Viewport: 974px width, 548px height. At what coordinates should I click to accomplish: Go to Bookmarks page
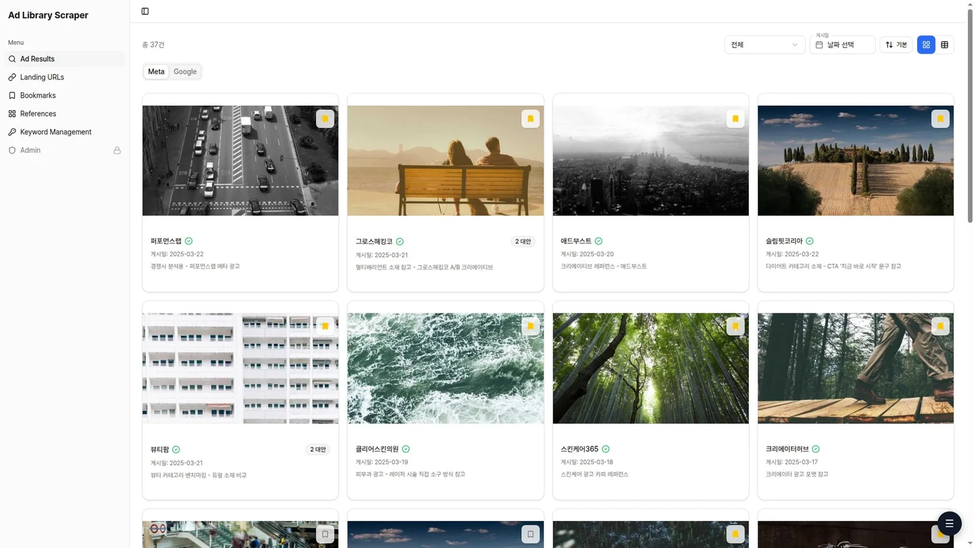click(x=65, y=96)
